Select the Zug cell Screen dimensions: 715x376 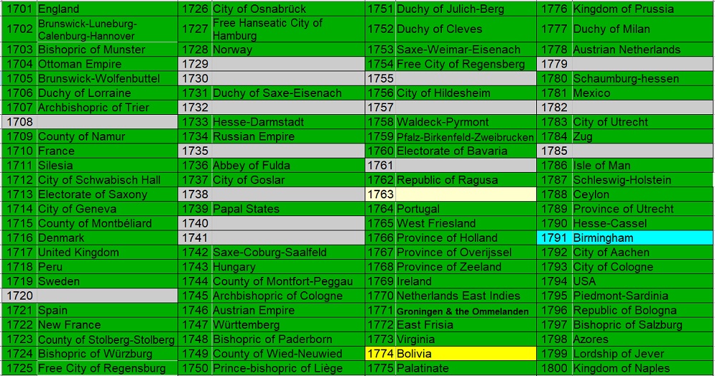point(643,136)
